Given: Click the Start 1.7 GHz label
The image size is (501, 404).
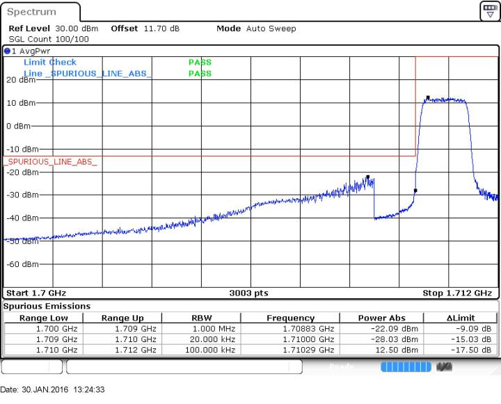Looking at the screenshot, I should (36, 293).
